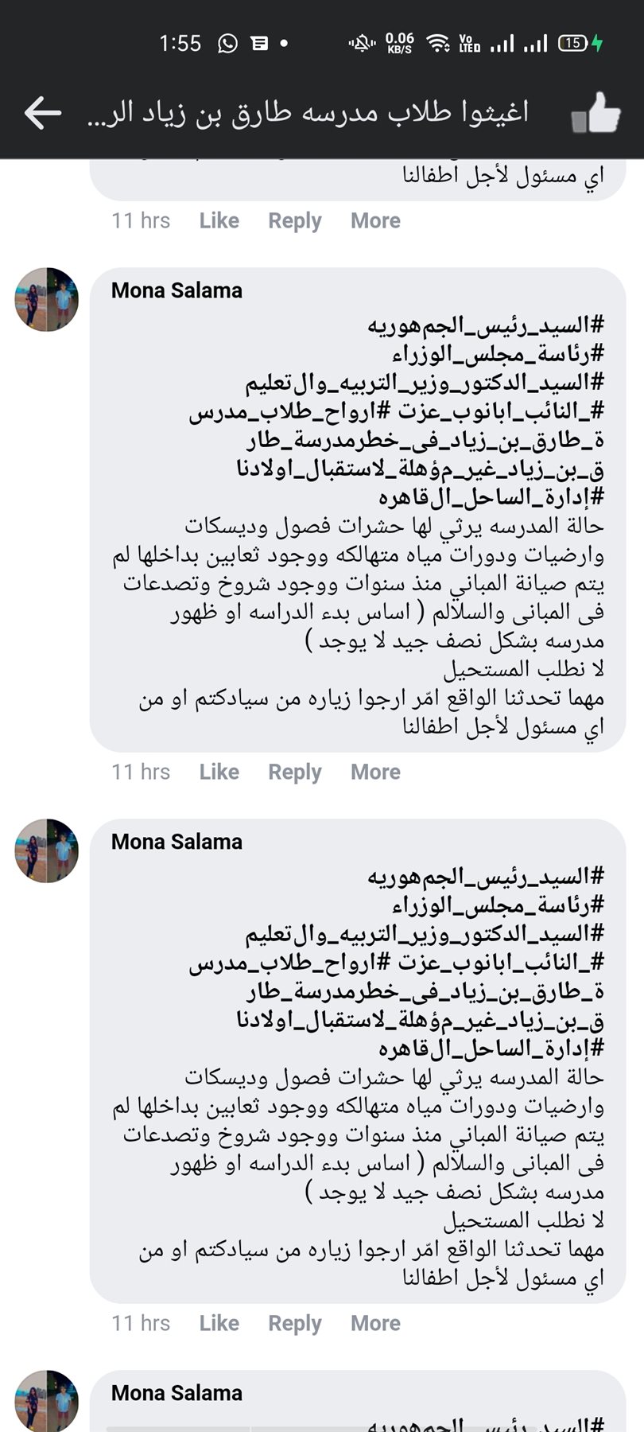Tap the message notification icon in status bar

259,43
